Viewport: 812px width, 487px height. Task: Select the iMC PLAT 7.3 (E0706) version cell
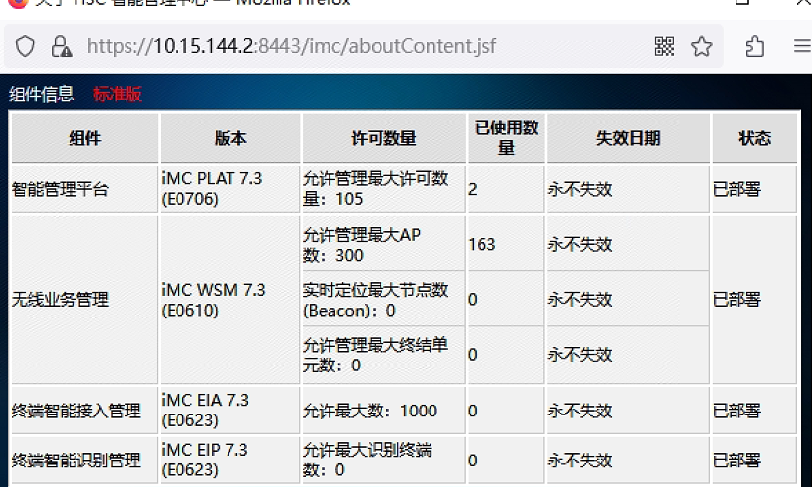coord(229,189)
